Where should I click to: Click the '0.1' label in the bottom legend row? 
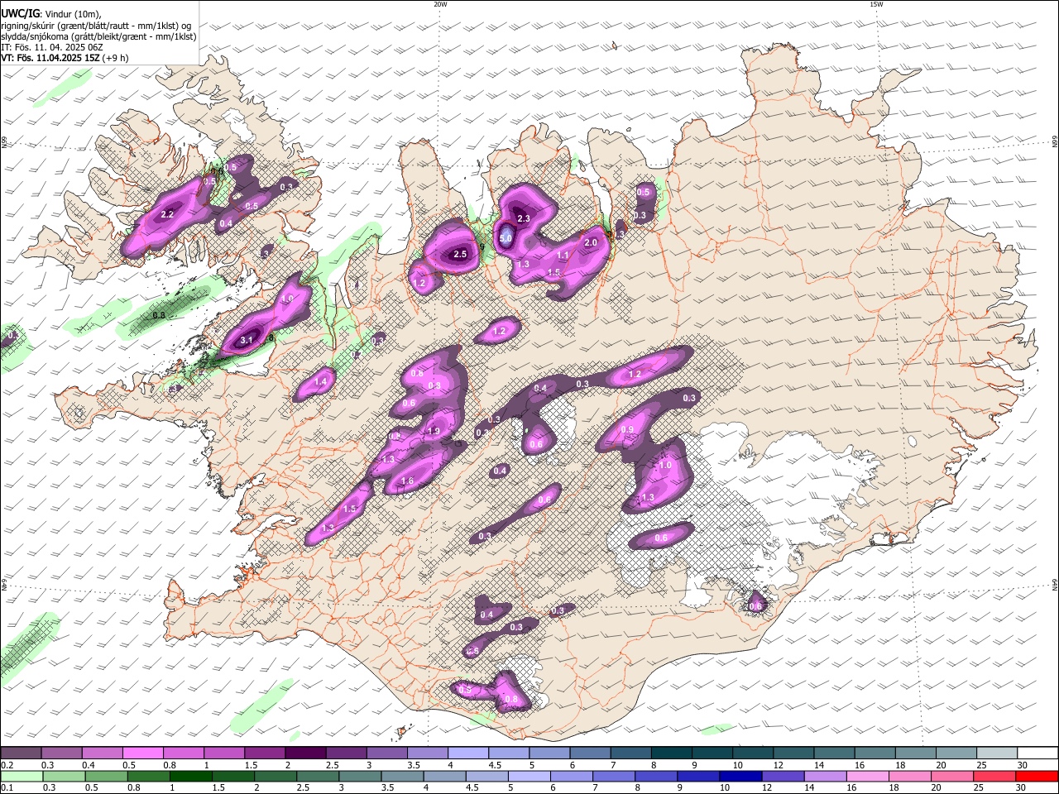tap(7, 788)
